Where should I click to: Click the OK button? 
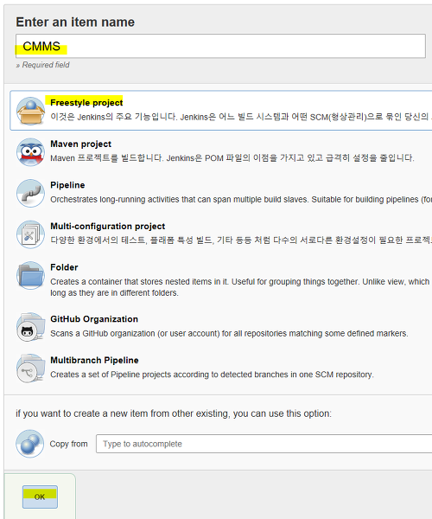(x=40, y=497)
